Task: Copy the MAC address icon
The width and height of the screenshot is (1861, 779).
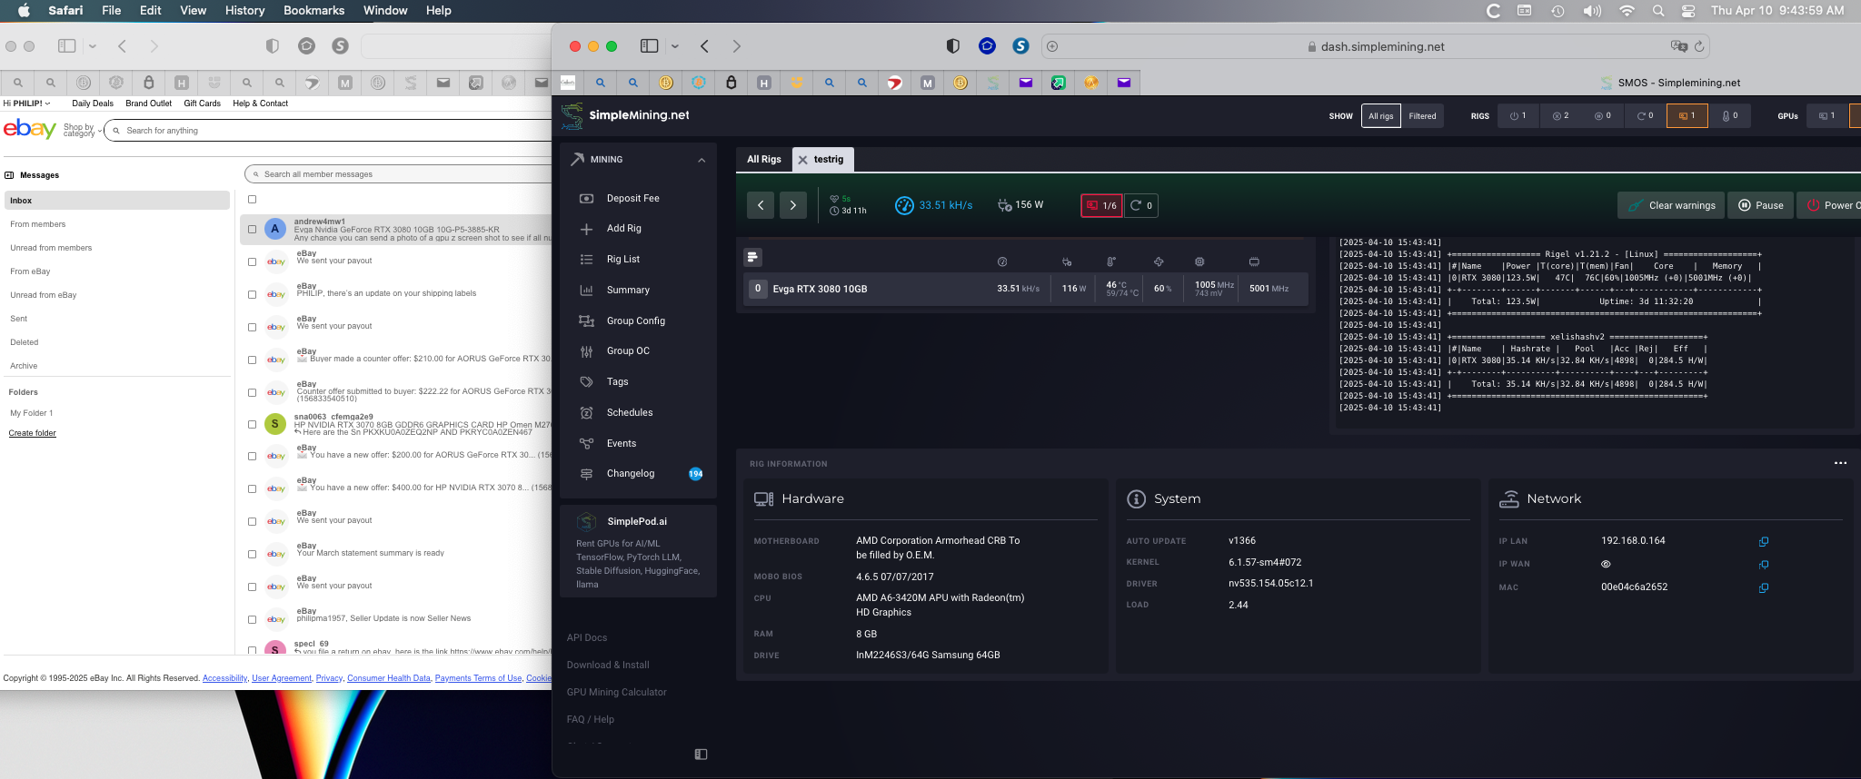Action: 1763,587
